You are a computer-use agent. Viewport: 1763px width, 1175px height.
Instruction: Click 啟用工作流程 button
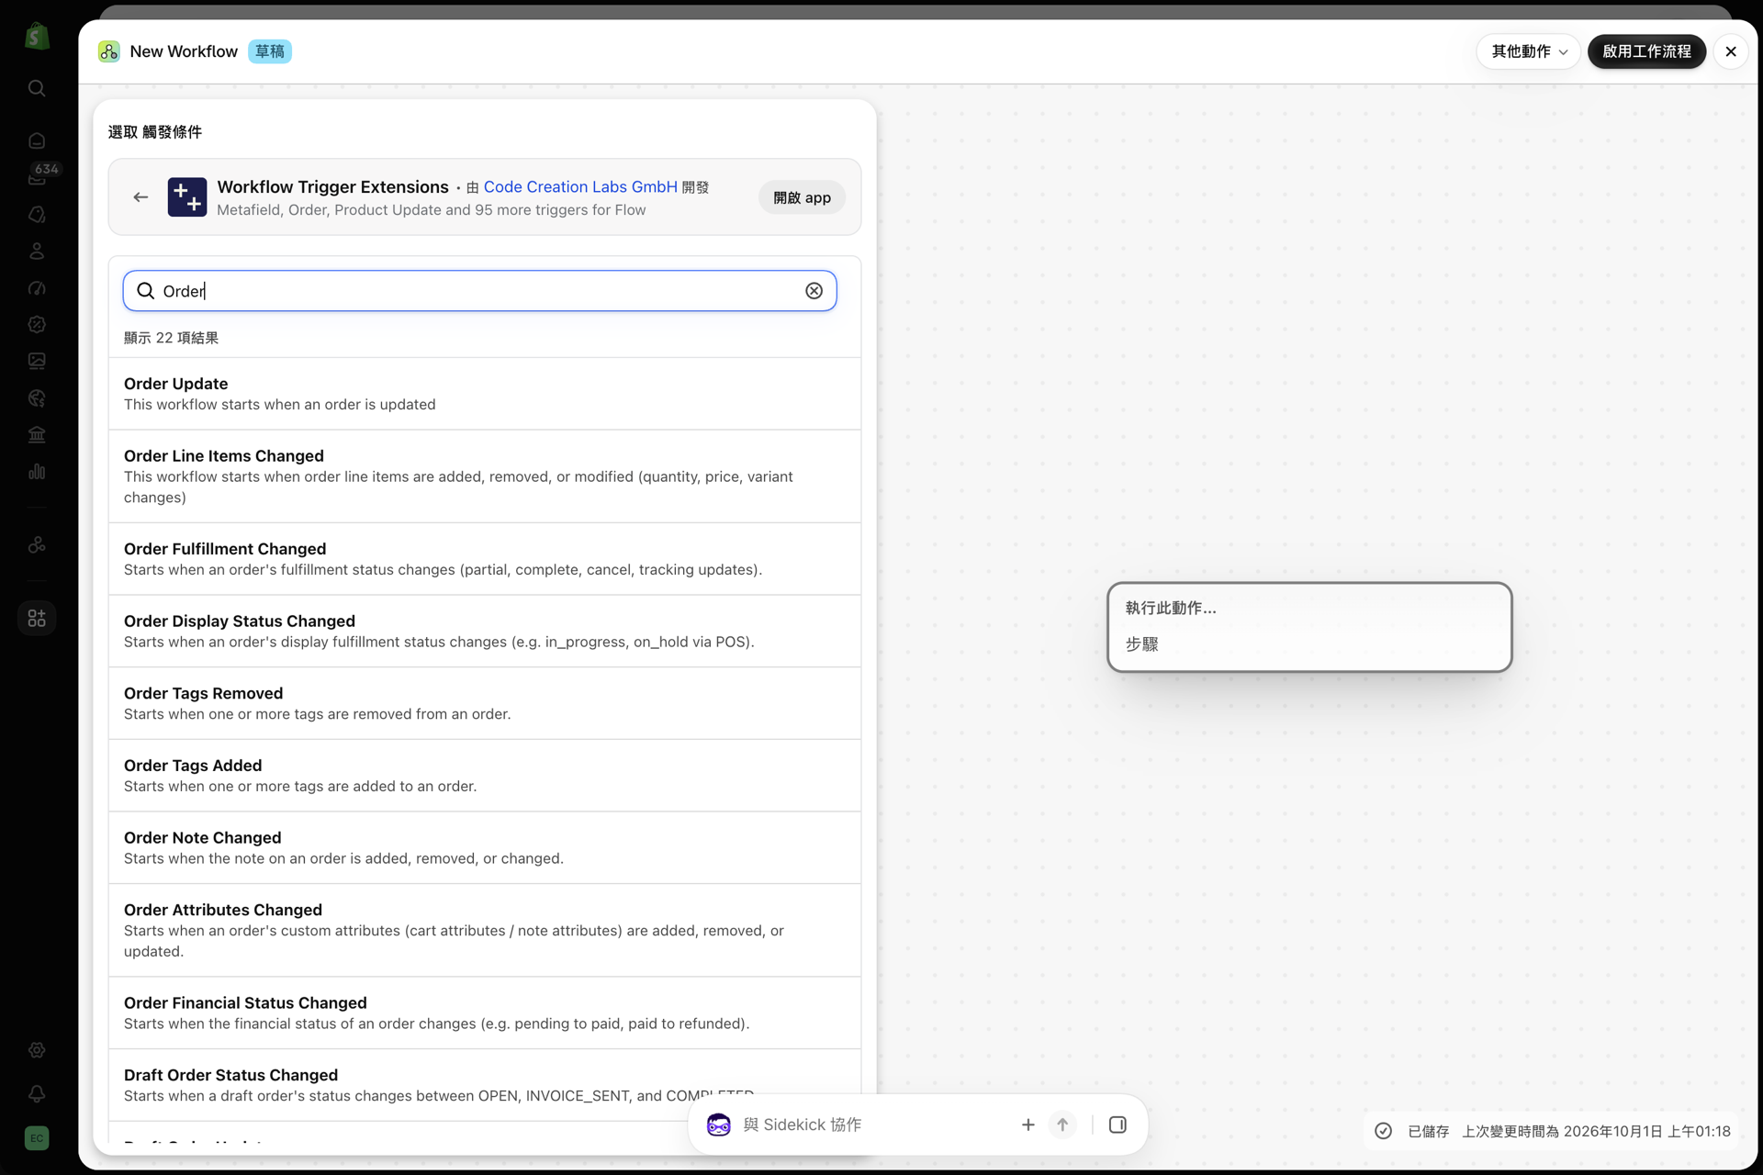coord(1646,51)
